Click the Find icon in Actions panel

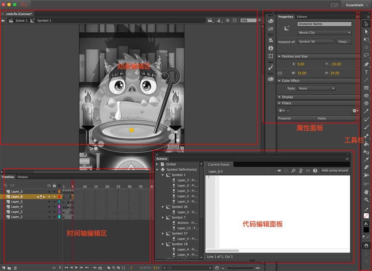tap(293, 170)
